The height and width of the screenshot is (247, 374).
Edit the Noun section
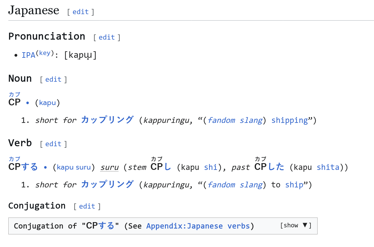point(53,80)
